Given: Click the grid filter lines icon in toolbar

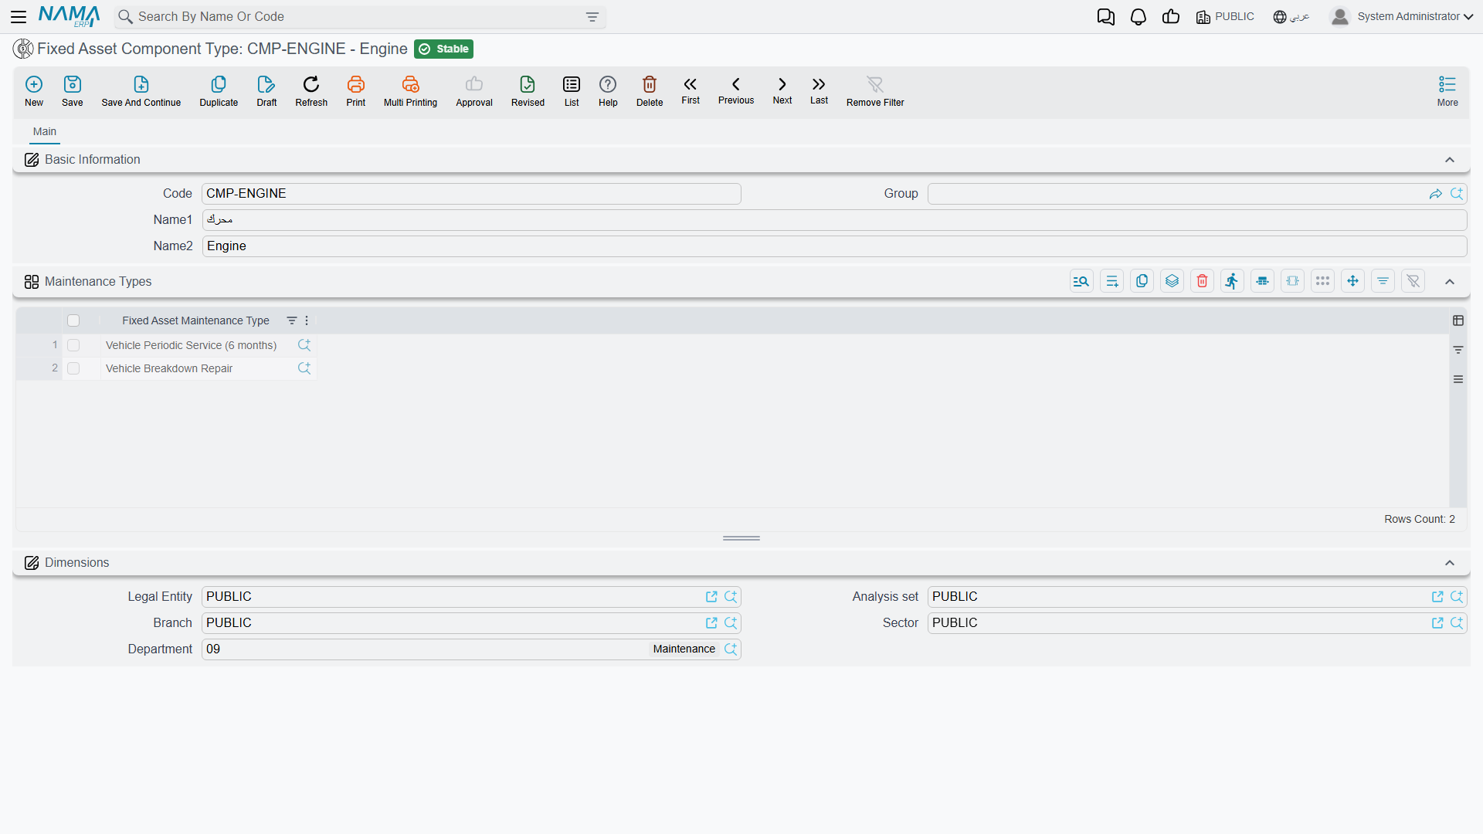Looking at the screenshot, I should coord(1383,281).
